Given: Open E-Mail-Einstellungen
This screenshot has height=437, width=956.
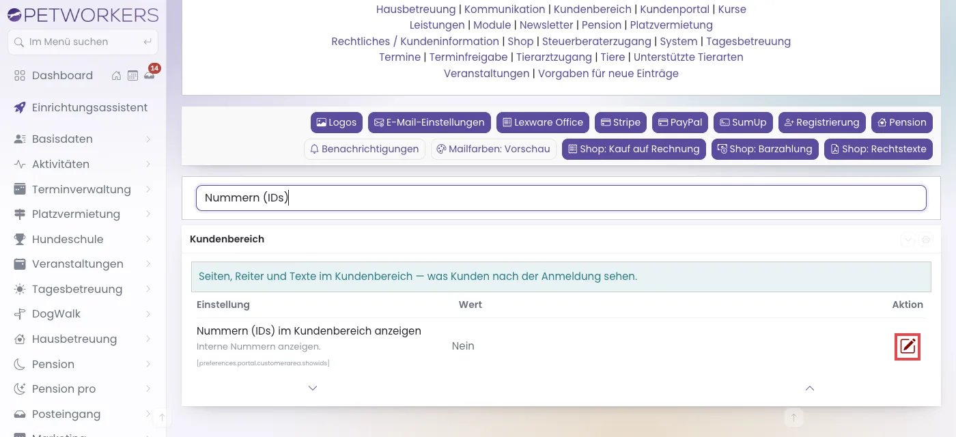Looking at the screenshot, I should [x=430, y=122].
